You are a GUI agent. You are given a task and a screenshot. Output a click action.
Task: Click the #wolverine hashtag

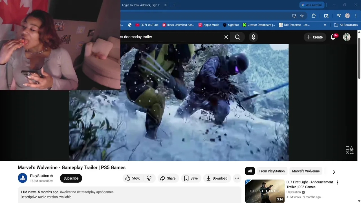(x=68, y=192)
